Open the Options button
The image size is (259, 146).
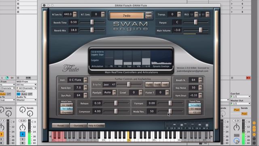click(78, 125)
